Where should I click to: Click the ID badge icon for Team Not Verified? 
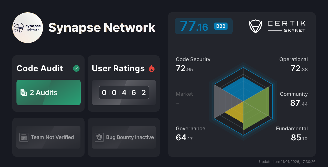(24, 137)
